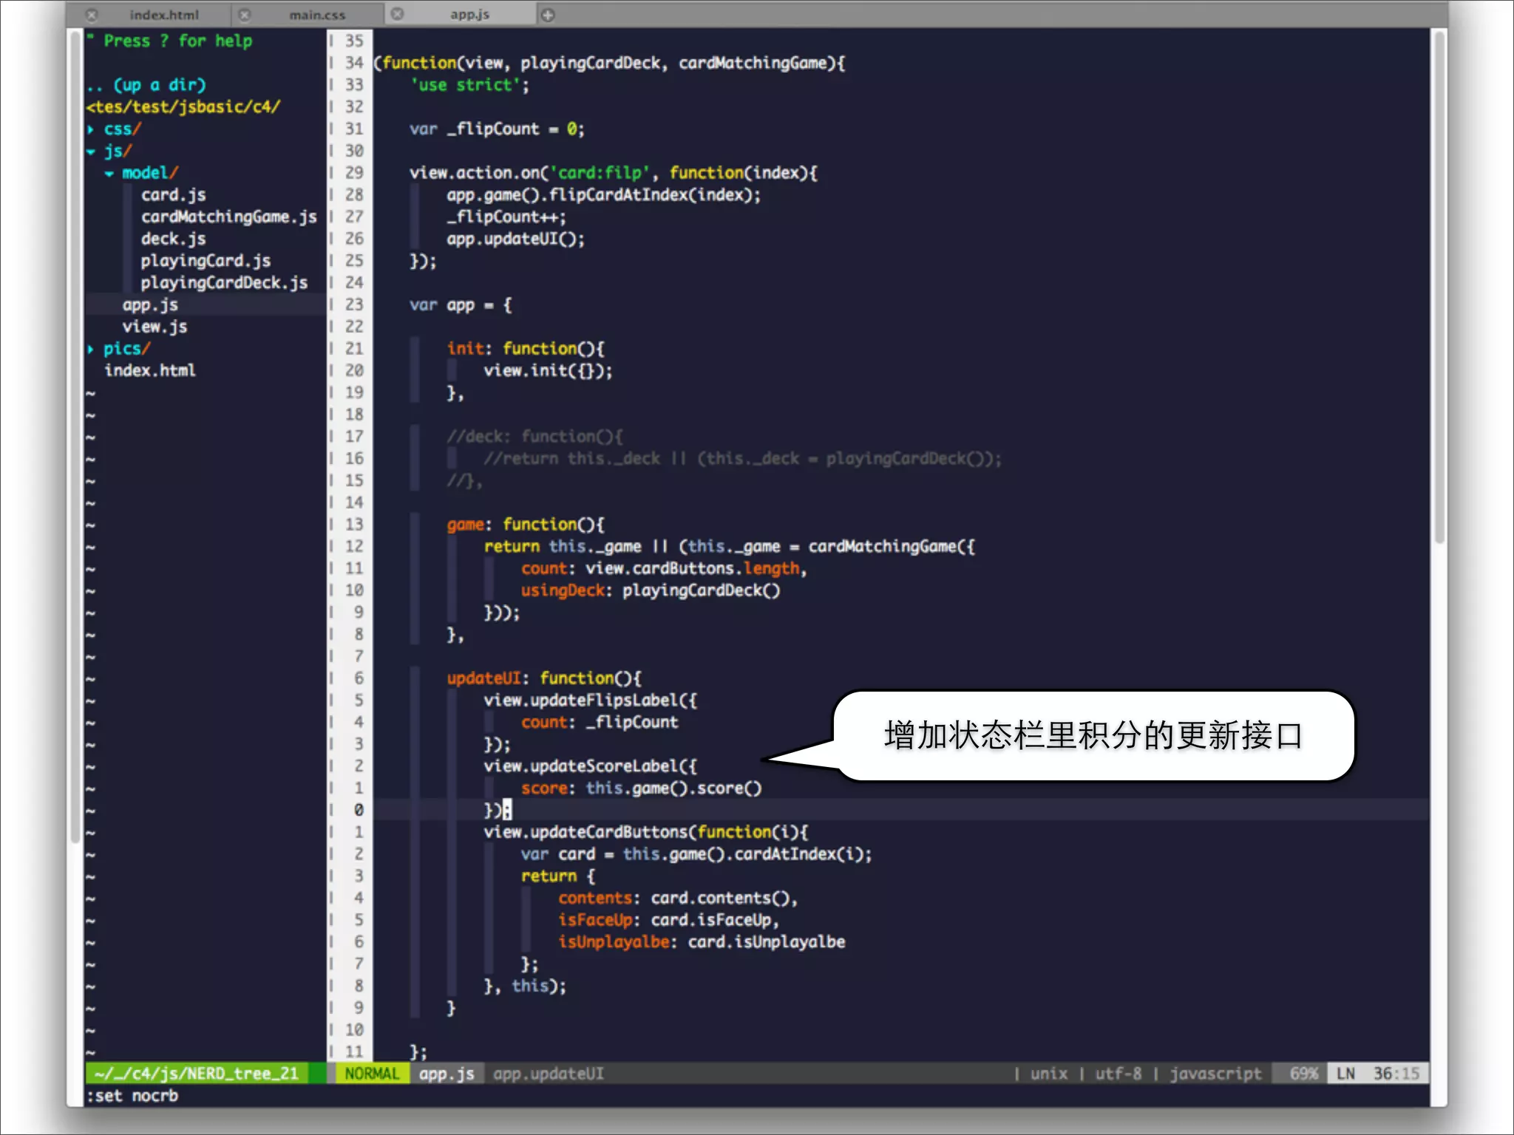Click 'score: this.game().score()' line

pos(641,788)
